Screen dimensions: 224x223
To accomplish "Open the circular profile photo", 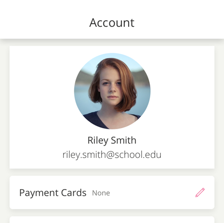I will [112, 91].
